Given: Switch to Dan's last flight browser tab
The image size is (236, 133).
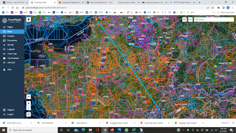Looking at the screenshot, I should tap(99, 2).
